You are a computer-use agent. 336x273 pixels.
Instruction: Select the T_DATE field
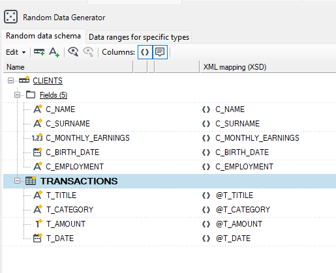(60, 238)
